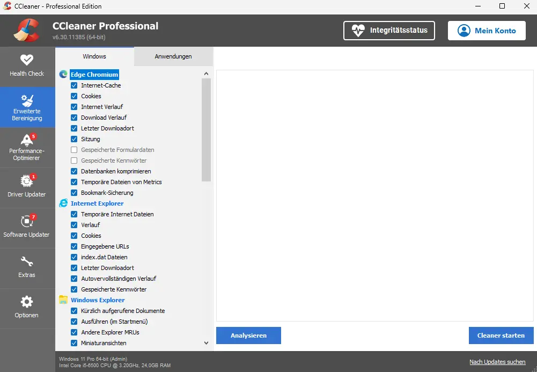Click the version text v6.30.11385 (64-bit)

[x=79, y=37]
